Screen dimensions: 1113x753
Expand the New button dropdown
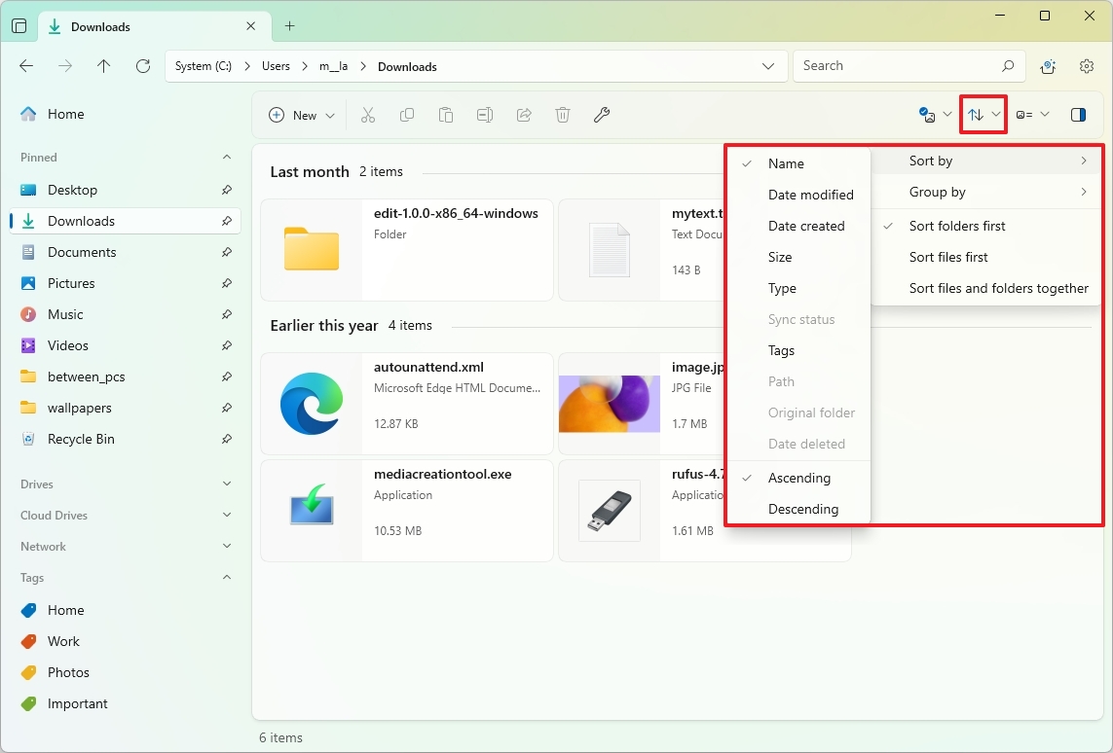tap(330, 115)
